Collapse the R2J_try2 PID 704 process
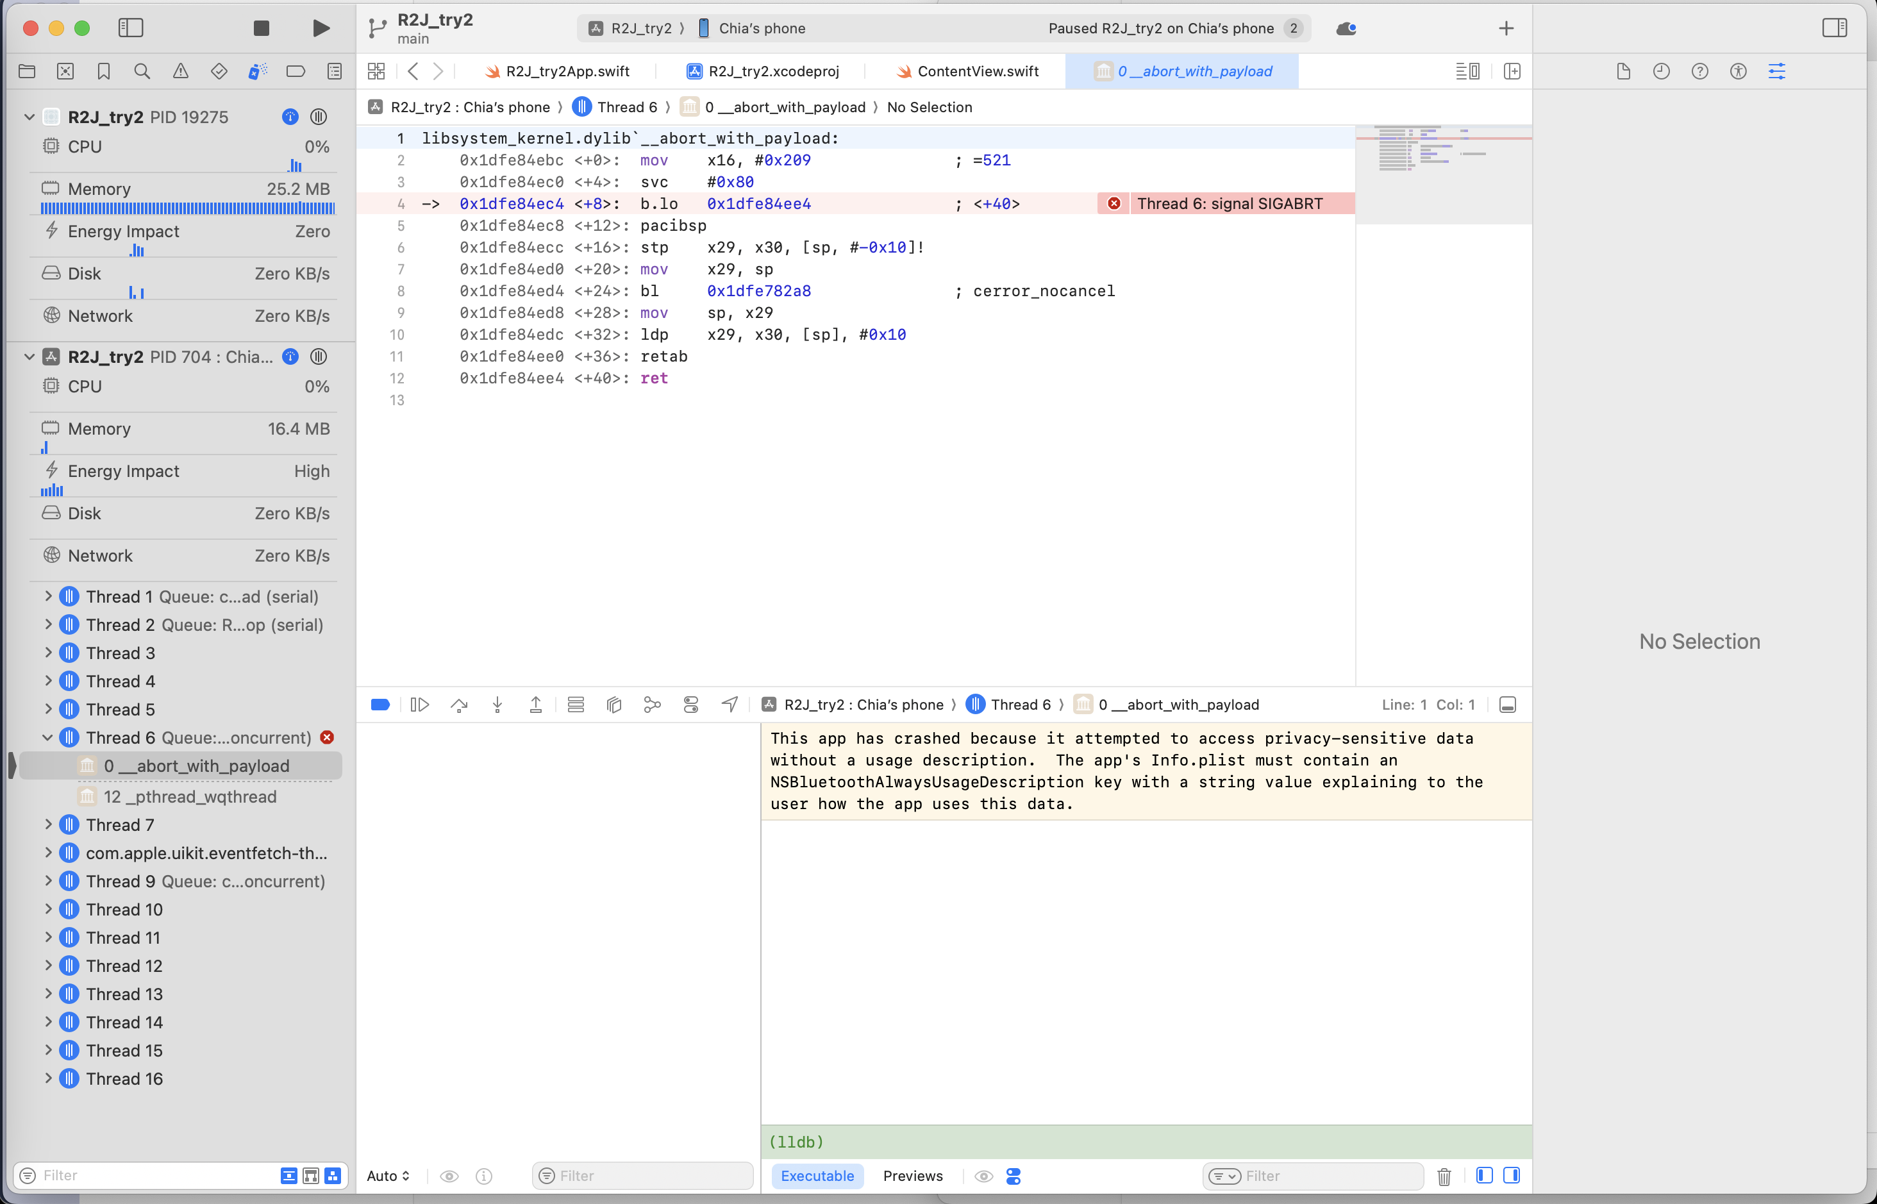The width and height of the screenshot is (1877, 1204). [29, 357]
